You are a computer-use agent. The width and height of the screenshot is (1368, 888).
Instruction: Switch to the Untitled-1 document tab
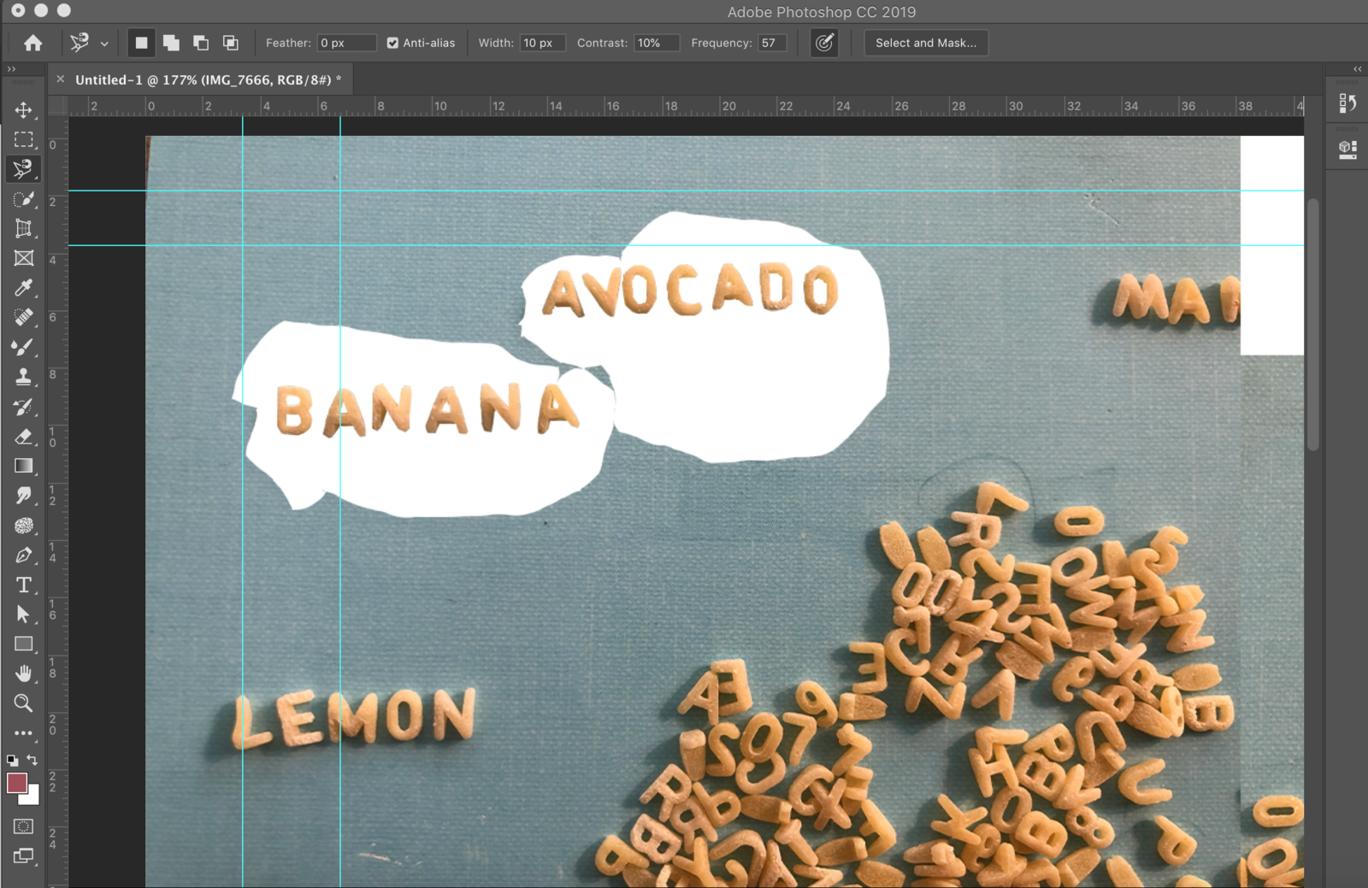[x=208, y=79]
